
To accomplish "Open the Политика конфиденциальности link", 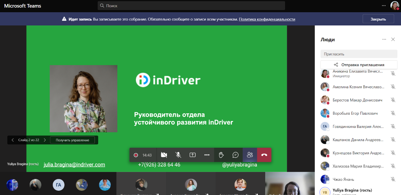I will (267, 19).
